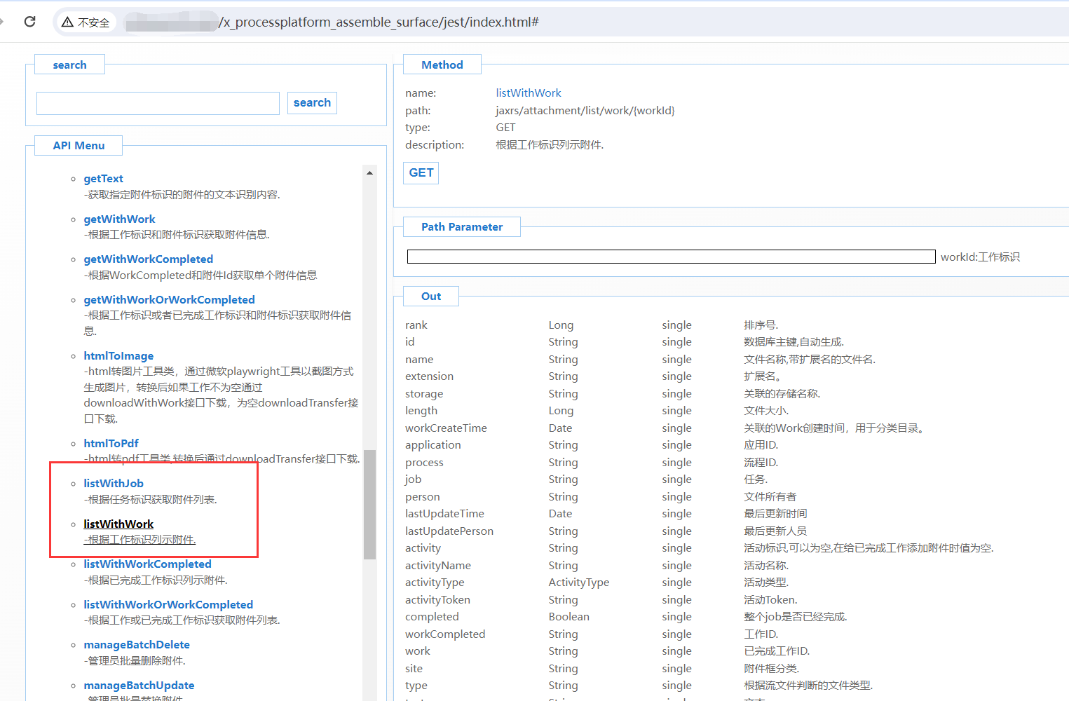Open the htmlToPdf API entry
This screenshot has height=701, width=1069.
(x=111, y=444)
